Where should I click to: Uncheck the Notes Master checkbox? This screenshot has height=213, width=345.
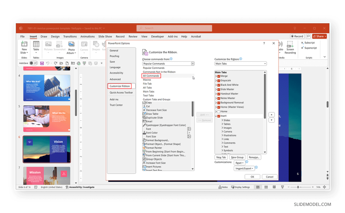(x=219, y=98)
